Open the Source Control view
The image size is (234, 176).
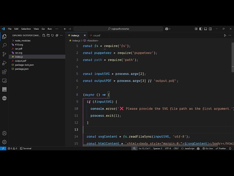click(4, 54)
